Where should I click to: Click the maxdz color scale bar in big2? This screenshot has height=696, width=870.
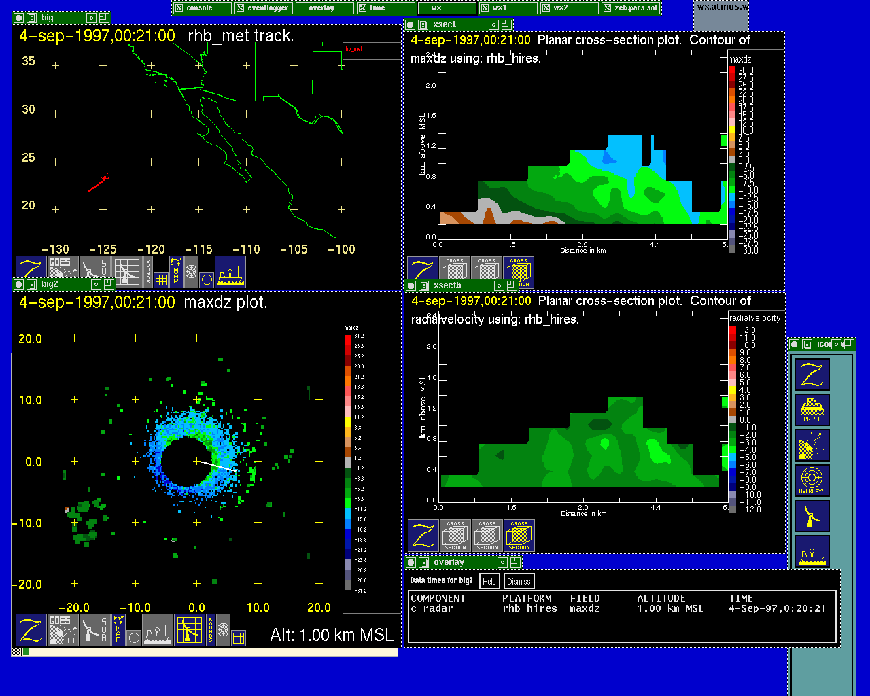tap(348, 462)
